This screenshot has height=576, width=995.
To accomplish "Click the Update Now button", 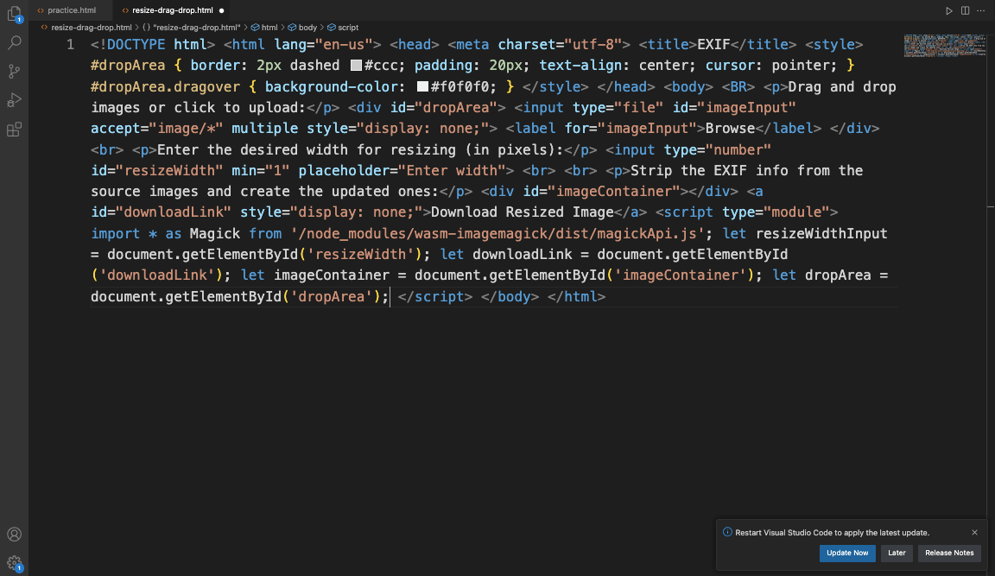I will click(x=846, y=553).
